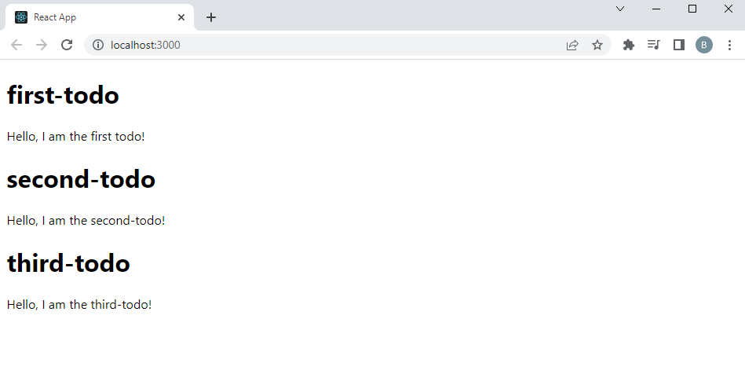Click the second-todo heading
This screenshot has width=745, height=374.
[x=81, y=179]
